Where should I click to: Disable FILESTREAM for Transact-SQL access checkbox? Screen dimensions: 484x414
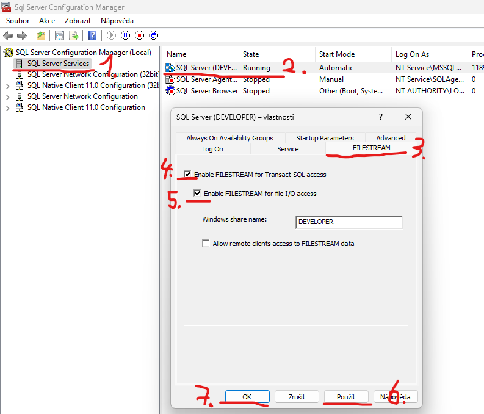(187, 175)
